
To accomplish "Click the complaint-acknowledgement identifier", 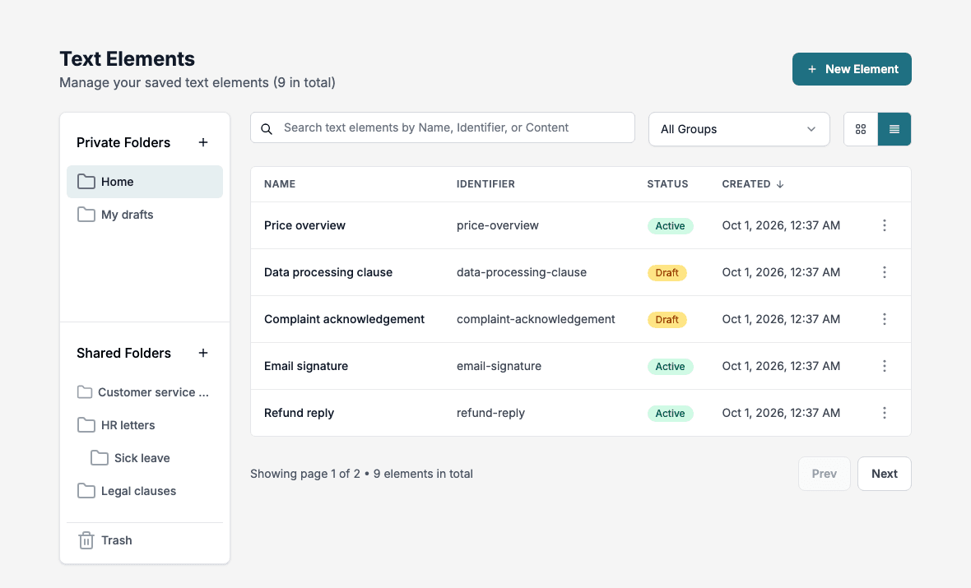I will tap(536, 319).
